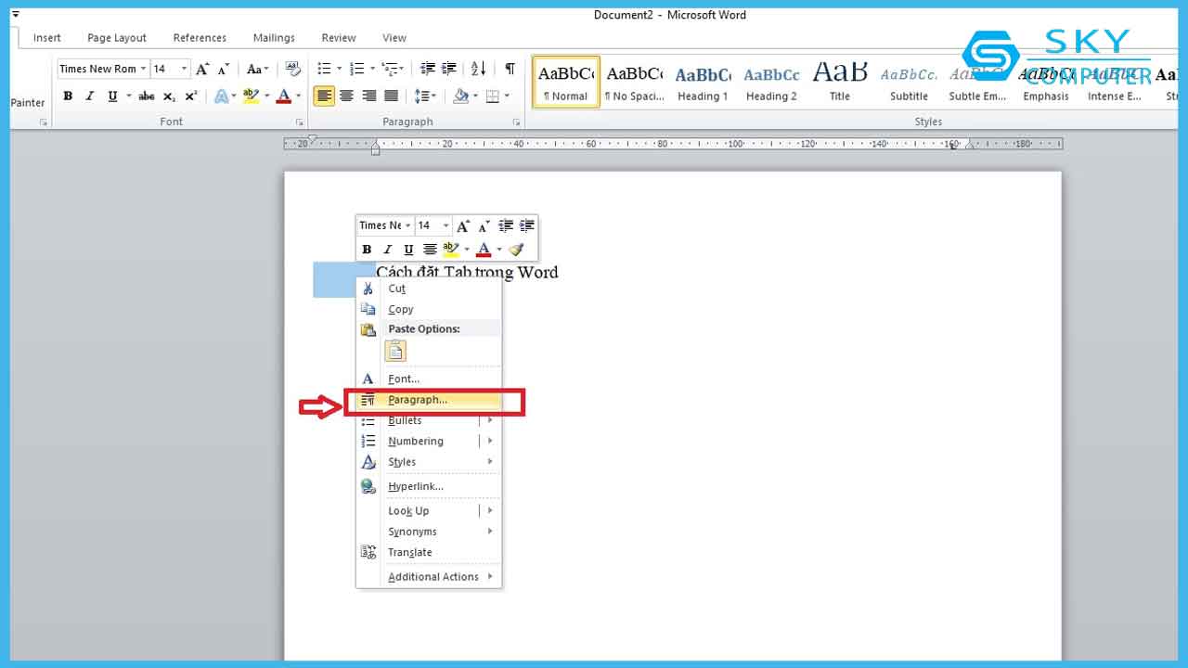The width and height of the screenshot is (1188, 668).
Task: Open Synonyms submenu in context menu
Action: [x=430, y=532]
